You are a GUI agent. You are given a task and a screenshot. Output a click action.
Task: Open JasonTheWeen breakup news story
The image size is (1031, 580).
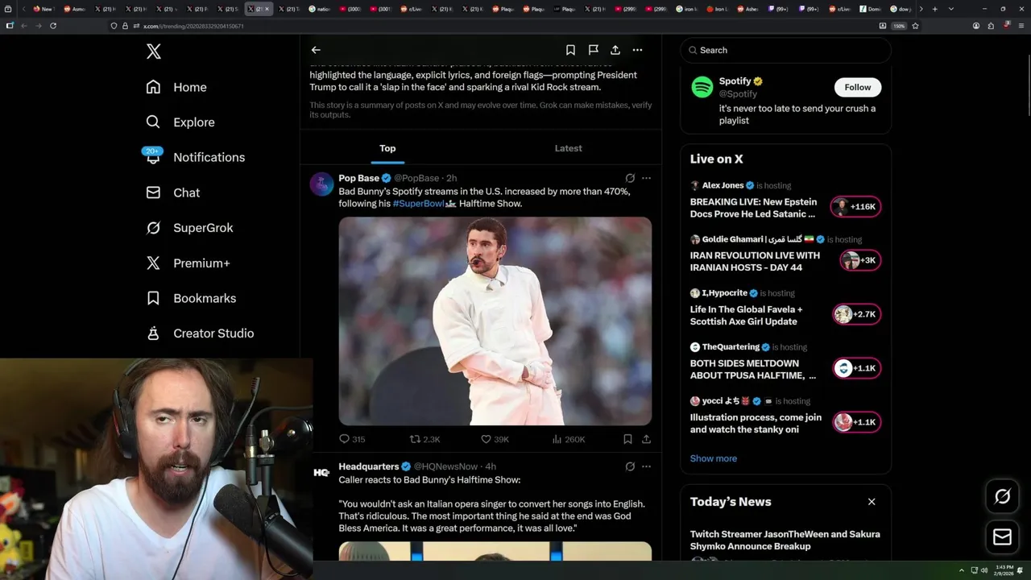pos(785,540)
